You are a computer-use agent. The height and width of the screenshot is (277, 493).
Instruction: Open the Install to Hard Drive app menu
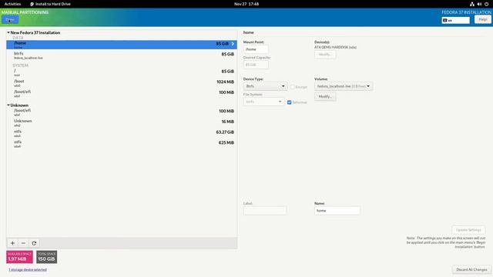click(50, 4)
